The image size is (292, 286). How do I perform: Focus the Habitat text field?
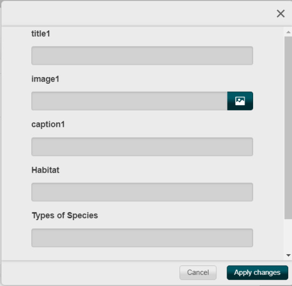click(x=142, y=192)
